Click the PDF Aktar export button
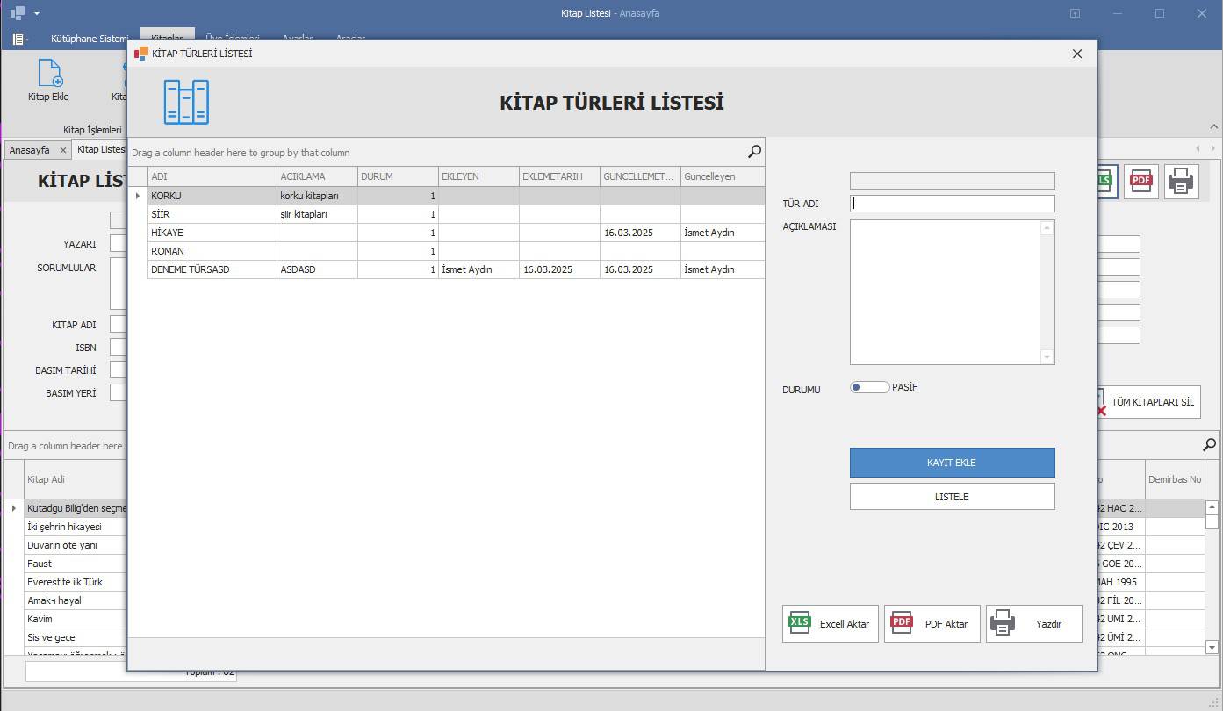The height and width of the screenshot is (711, 1223). coord(932,624)
